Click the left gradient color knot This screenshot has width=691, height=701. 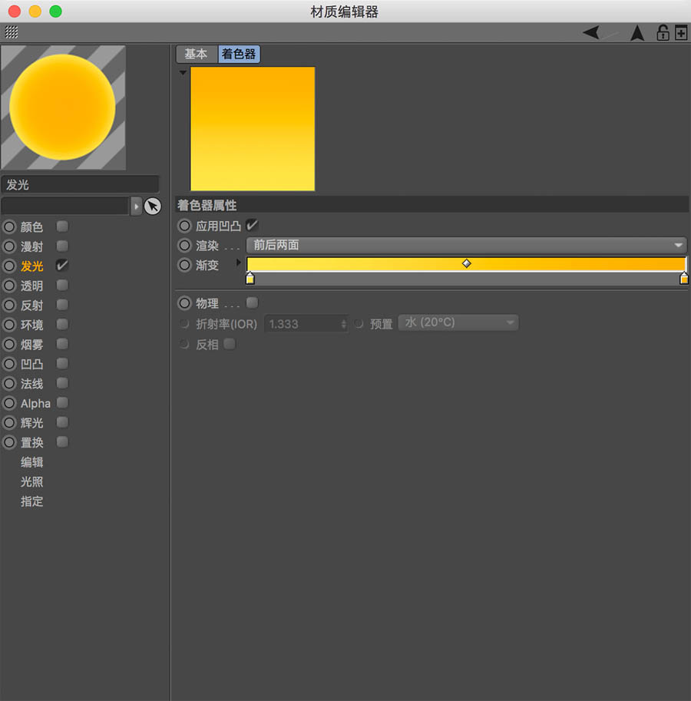coord(250,279)
